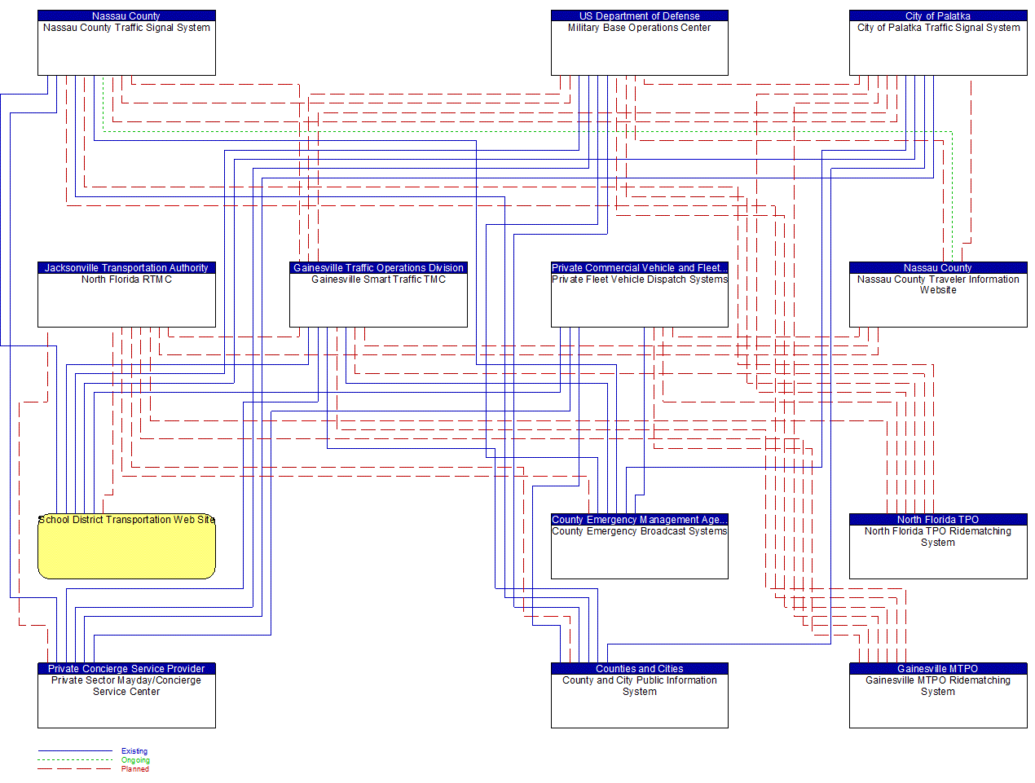Click the North Florida TPO header
The height and width of the screenshot is (783, 1035).
[x=938, y=519]
